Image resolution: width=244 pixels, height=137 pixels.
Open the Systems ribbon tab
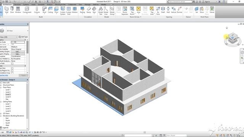[x=26, y=5]
